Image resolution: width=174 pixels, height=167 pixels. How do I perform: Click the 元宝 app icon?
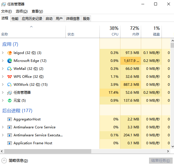coord(10,101)
